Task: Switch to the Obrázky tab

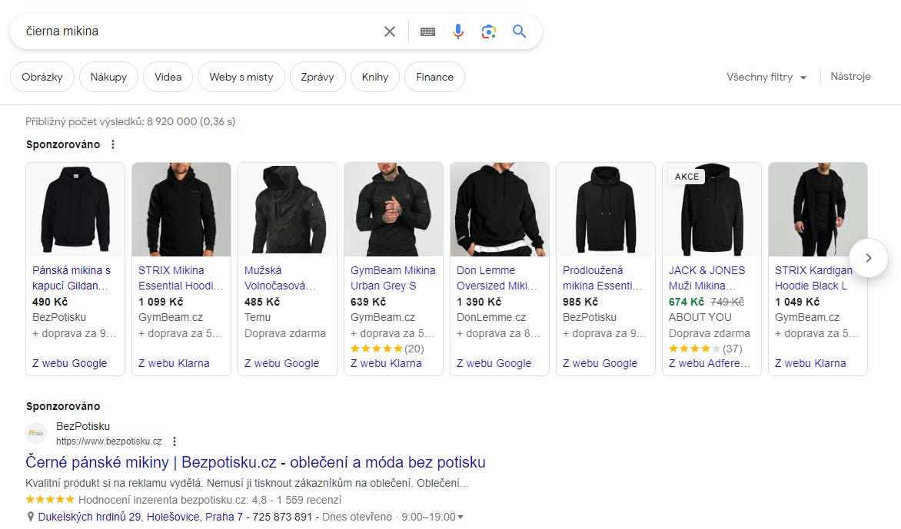Action: (42, 77)
